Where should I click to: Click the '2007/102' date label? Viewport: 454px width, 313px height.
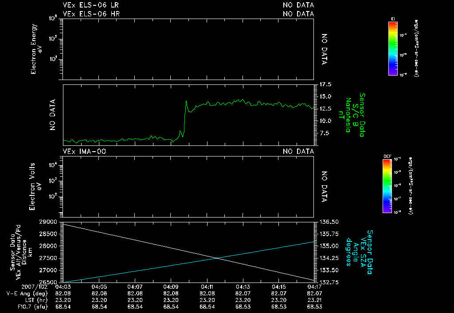pyautogui.click(x=35, y=287)
